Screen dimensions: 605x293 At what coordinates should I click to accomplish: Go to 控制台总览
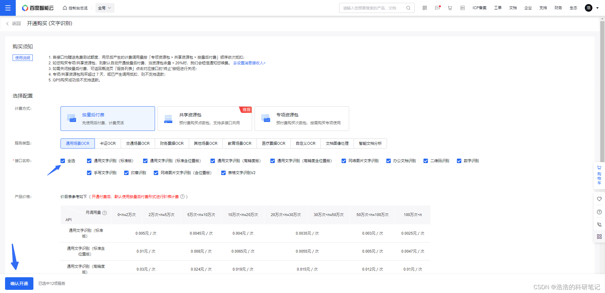click(x=75, y=8)
